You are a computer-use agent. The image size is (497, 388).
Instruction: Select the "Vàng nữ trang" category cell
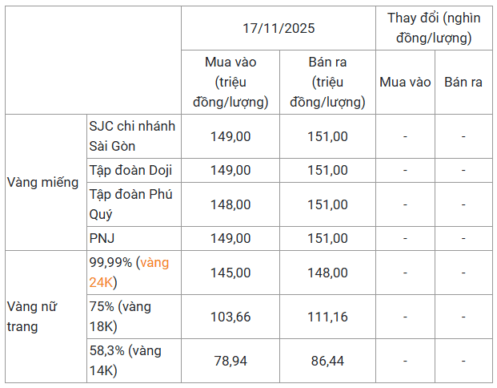tap(32, 316)
